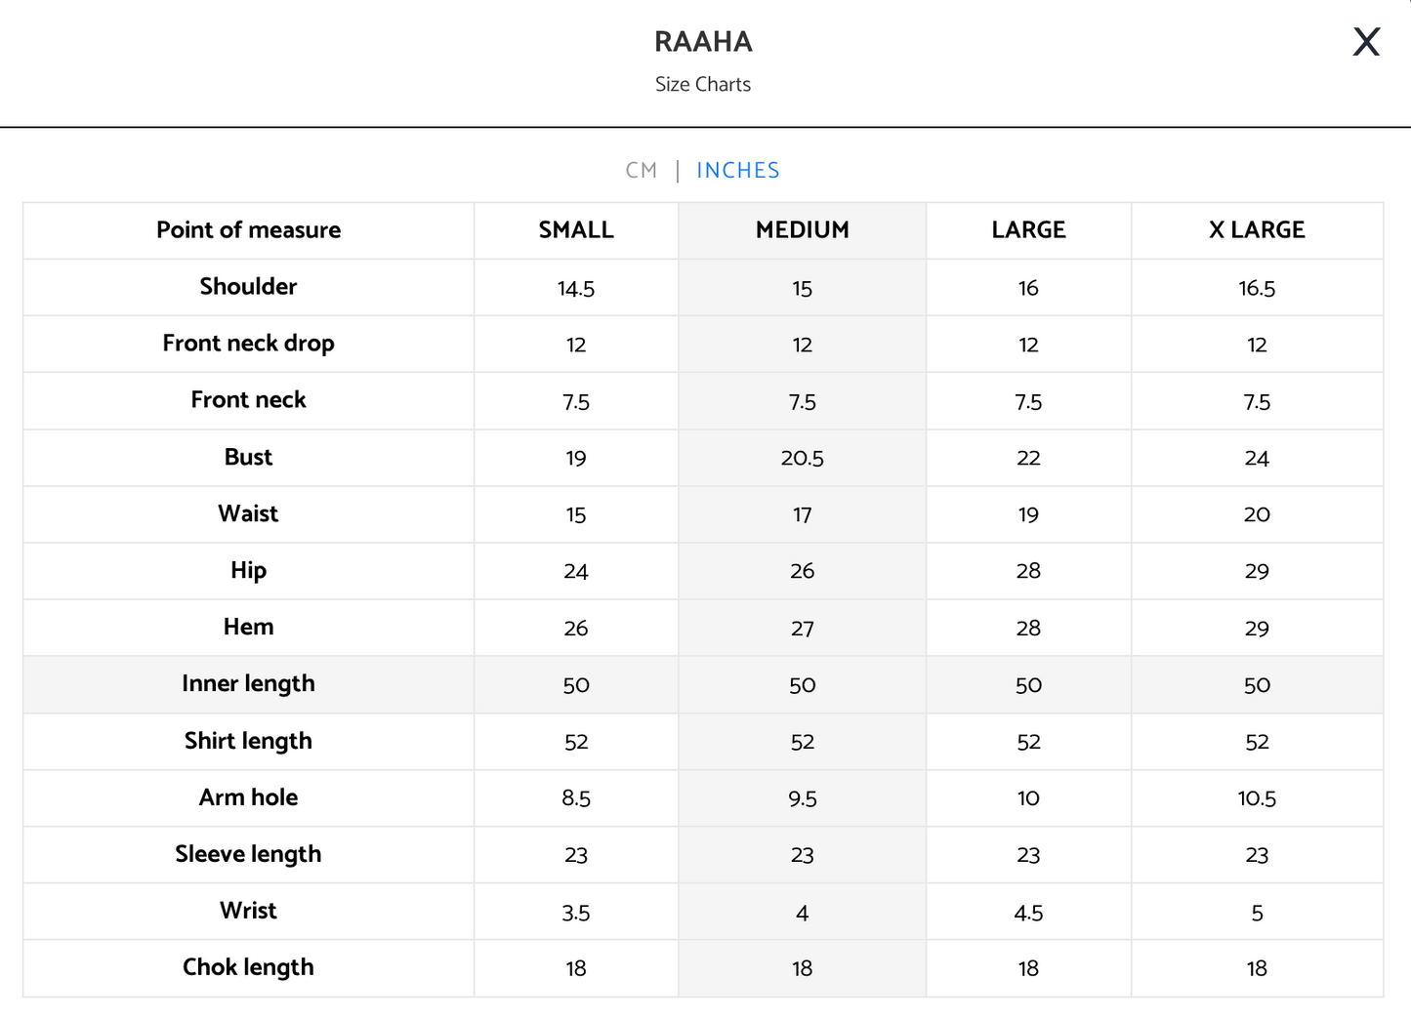Screen dimensions: 1411x1020
Task: Click the Point of measure header
Action: (249, 230)
